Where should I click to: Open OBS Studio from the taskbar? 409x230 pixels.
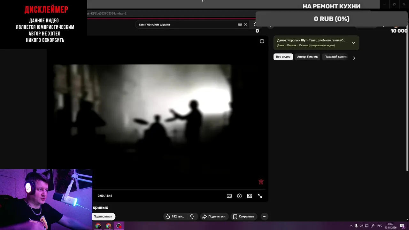(119, 226)
